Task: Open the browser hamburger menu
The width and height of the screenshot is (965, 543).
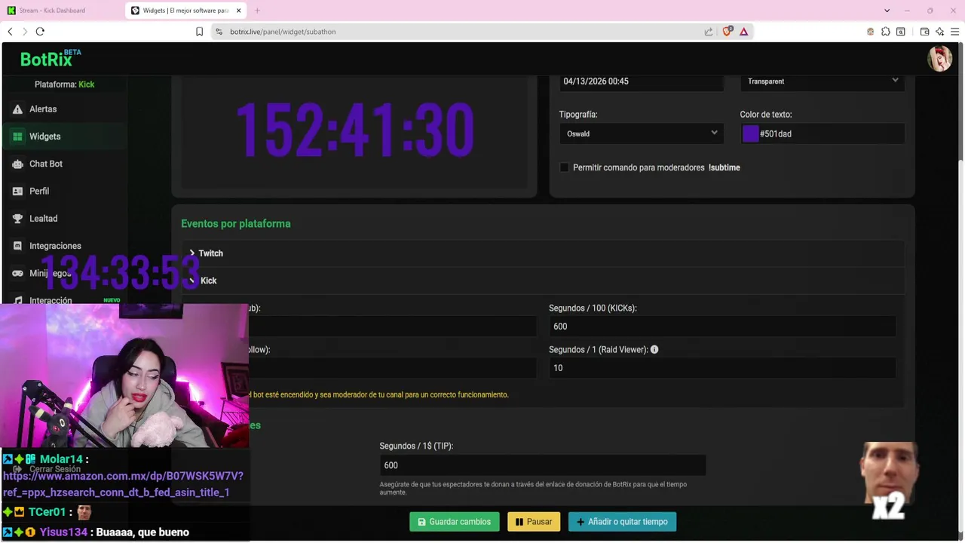Action: (954, 32)
